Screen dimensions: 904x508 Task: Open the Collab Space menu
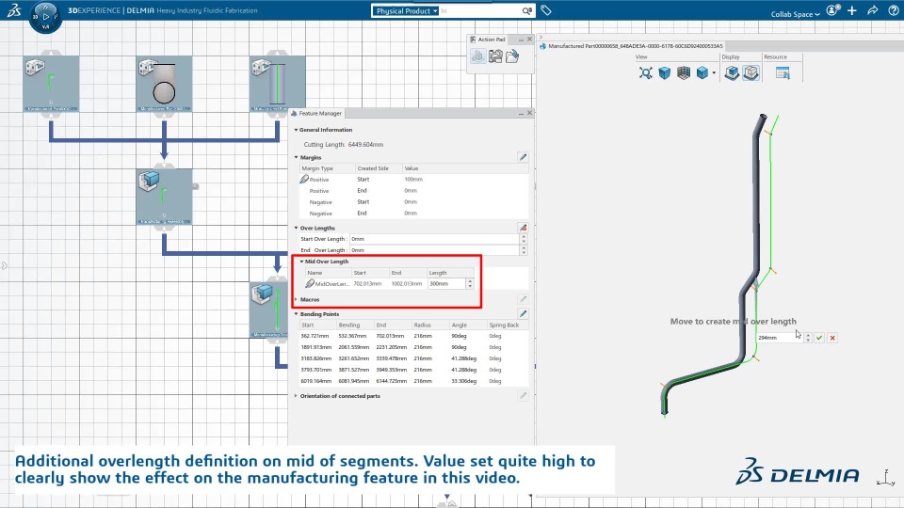[795, 14]
